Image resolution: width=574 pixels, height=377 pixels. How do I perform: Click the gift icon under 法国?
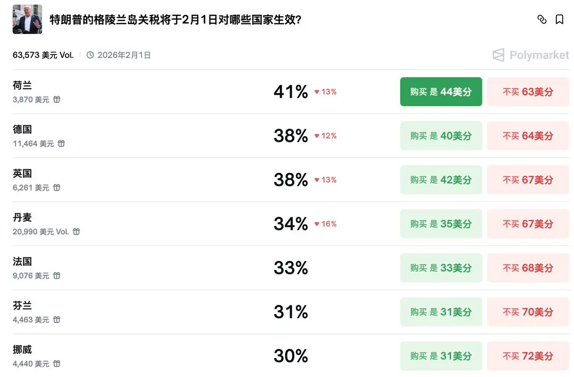tap(57, 276)
